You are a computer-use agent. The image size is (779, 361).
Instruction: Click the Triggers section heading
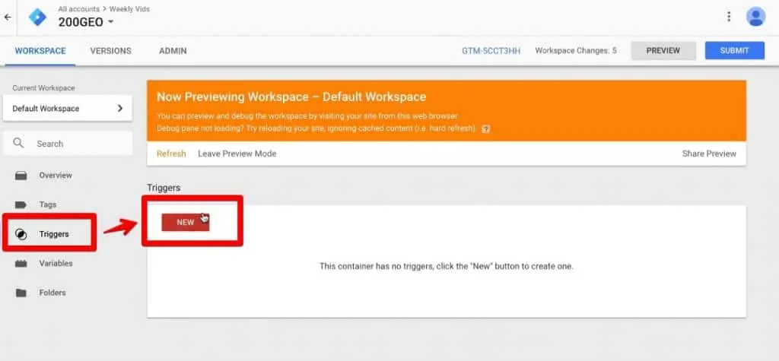(x=164, y=188)
